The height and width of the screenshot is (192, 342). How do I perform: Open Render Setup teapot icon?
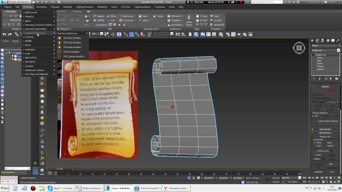tap(227, 34)
